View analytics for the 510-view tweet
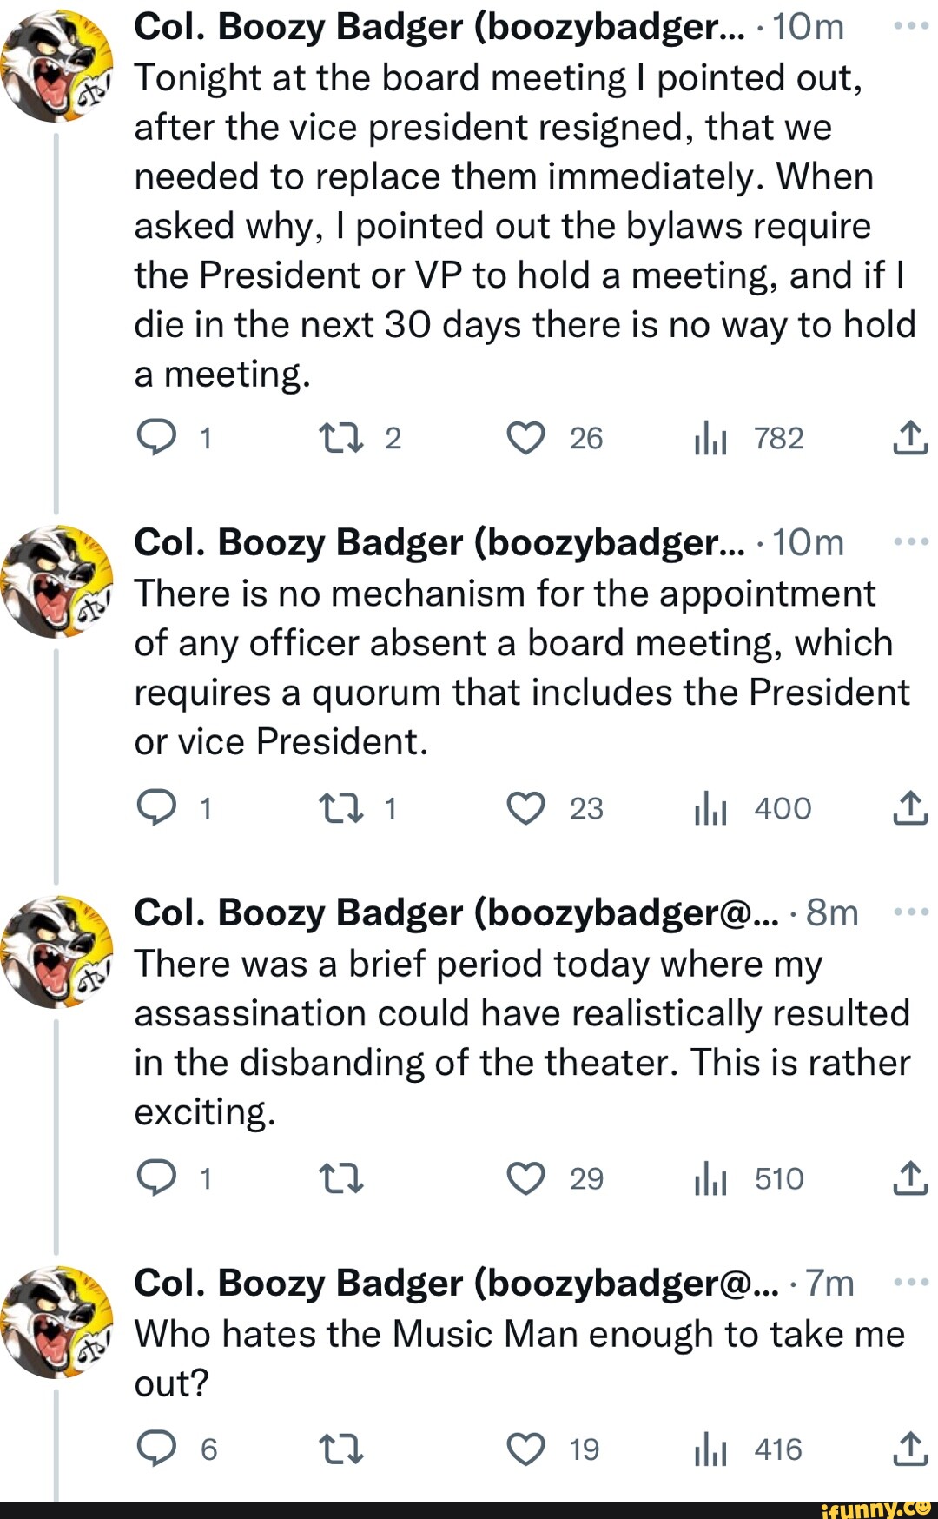This screenshot has width=938, height=1519. pos(710,1178)
